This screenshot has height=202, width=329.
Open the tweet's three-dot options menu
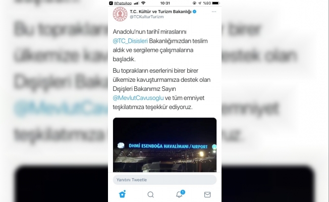tap(214, 12)
